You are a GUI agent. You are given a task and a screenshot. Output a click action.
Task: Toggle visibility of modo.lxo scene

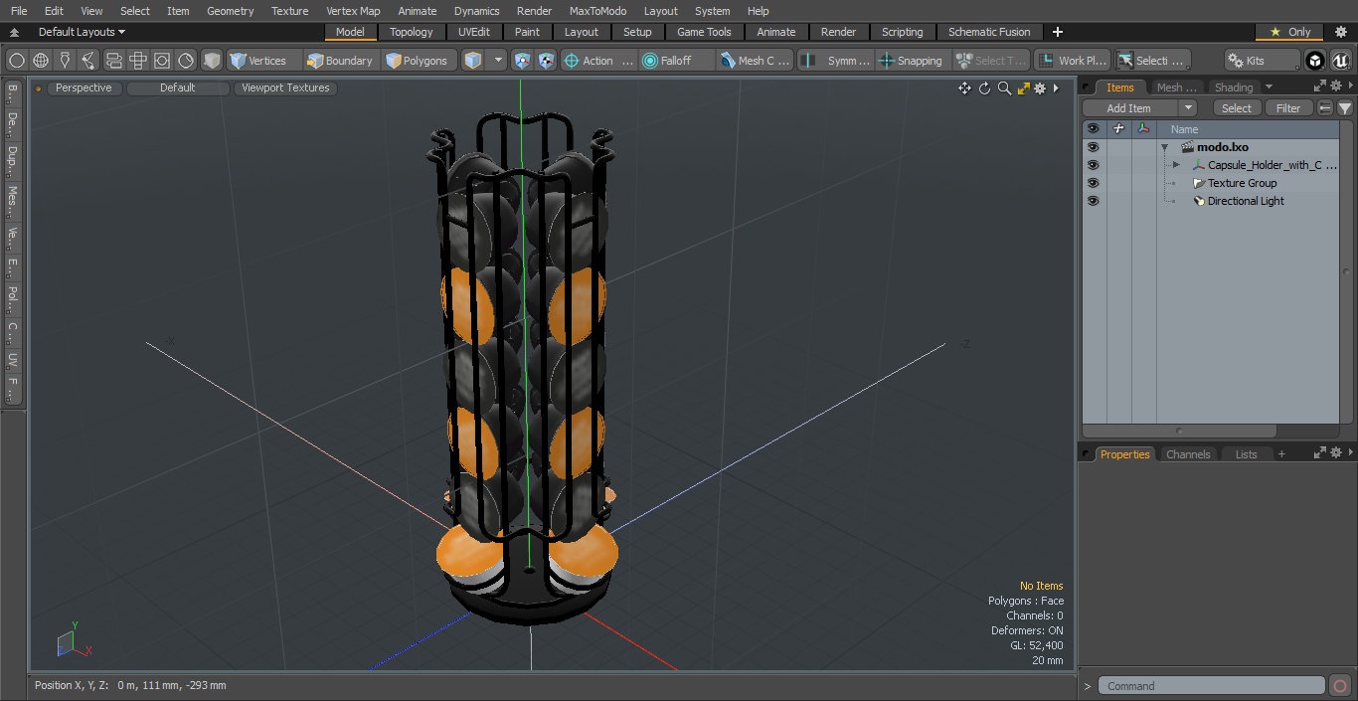[x=1094, y=147]
